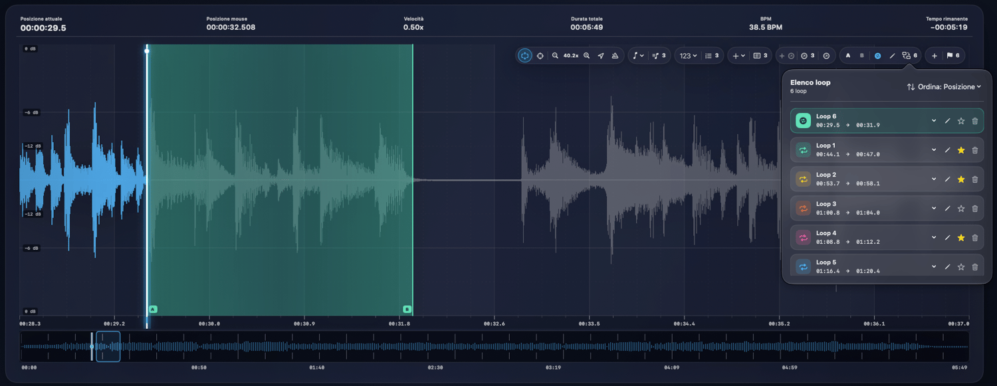Select the Loop 4 row title
Image resolution: width=997 pixels, height=386 pixels.
(826, 233)
